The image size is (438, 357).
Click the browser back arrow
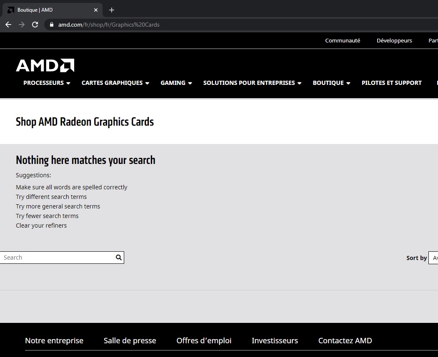tap(8, 25)
